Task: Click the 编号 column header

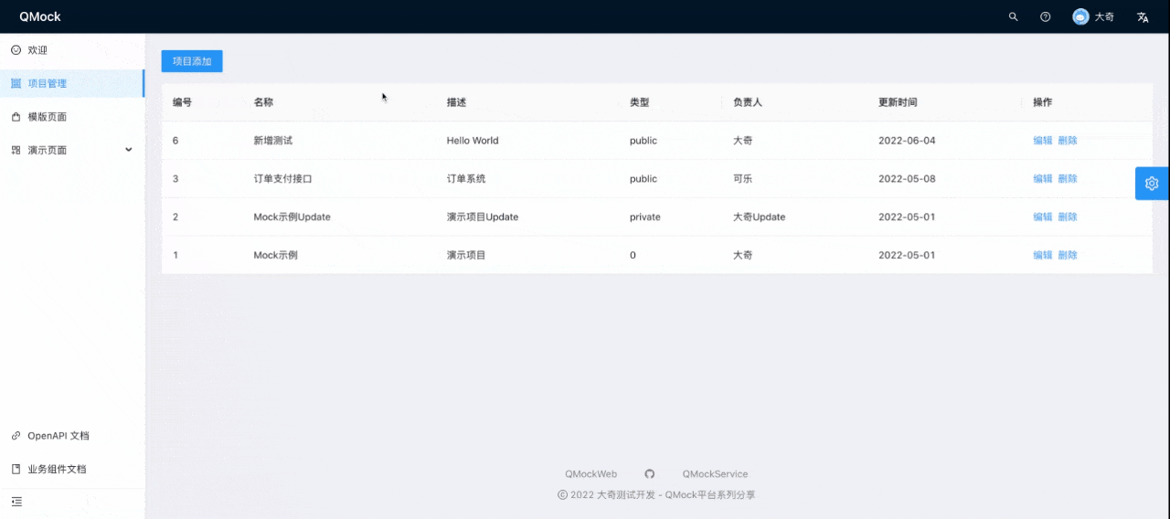Action: (x=182, y=102)
